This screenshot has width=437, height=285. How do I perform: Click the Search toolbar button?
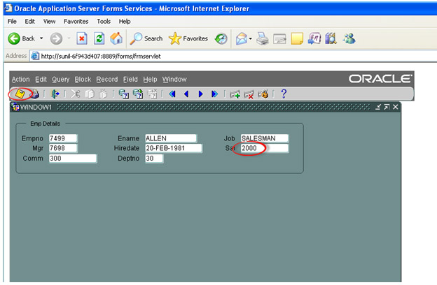point(146,38)
